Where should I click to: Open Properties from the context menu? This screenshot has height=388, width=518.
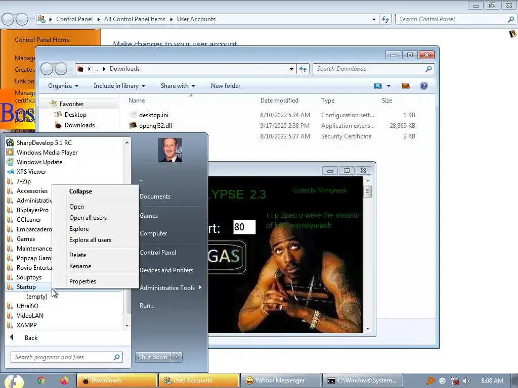(82, 281)
